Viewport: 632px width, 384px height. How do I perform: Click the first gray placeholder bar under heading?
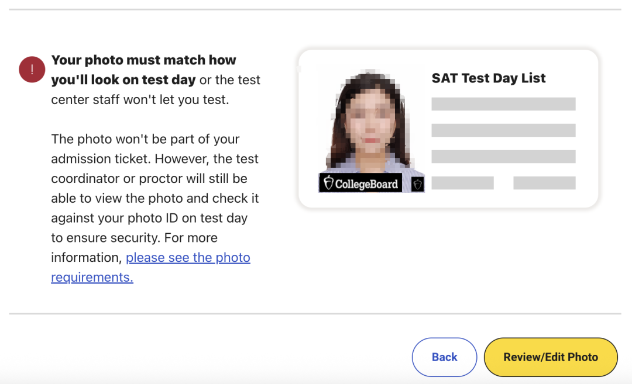point(503,104)
